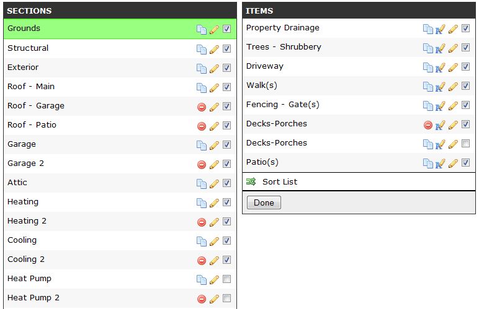Screen dimensions: 479x309
Task: Edit the Trees - Shrubbery item pencil
Action: click(453, 48)
